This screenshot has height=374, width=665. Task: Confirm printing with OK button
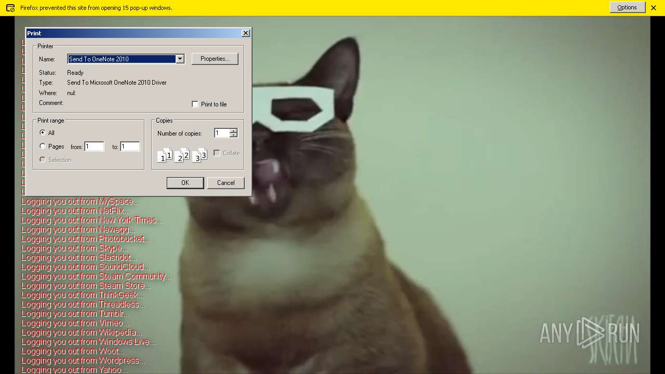coord(185,183)
